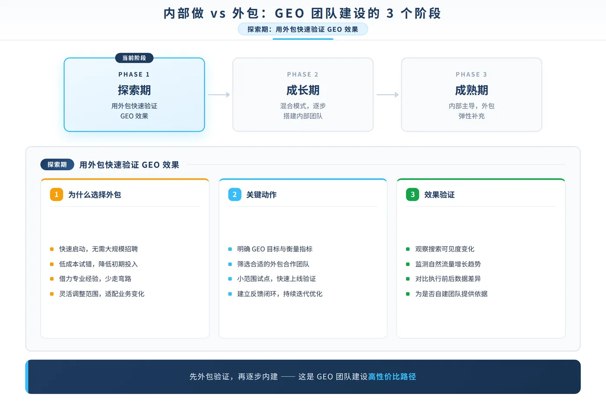Select the PHASE 1 探索期 card
The image size is (606, 403).
click(x=134, y=95)
